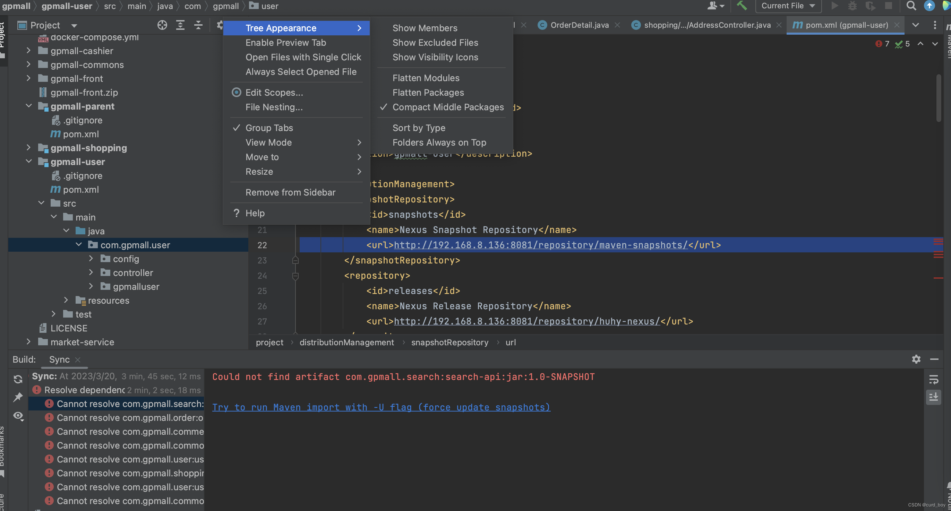Click the Run with Coverage icon
Screen dimensions: 951x511
(870, 6)
